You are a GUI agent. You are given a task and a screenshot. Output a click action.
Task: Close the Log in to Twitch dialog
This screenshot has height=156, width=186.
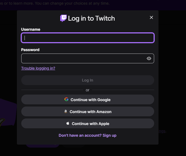click(151, 17)
